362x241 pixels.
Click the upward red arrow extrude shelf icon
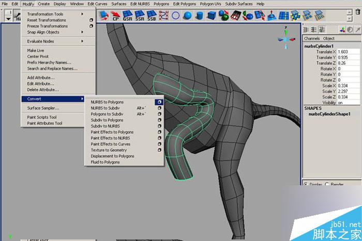(x=271, y=15)
